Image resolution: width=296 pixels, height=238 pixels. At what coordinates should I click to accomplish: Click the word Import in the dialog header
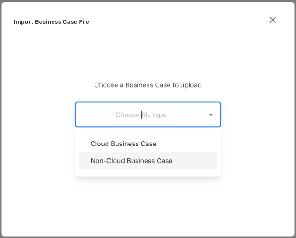[23, 21]
